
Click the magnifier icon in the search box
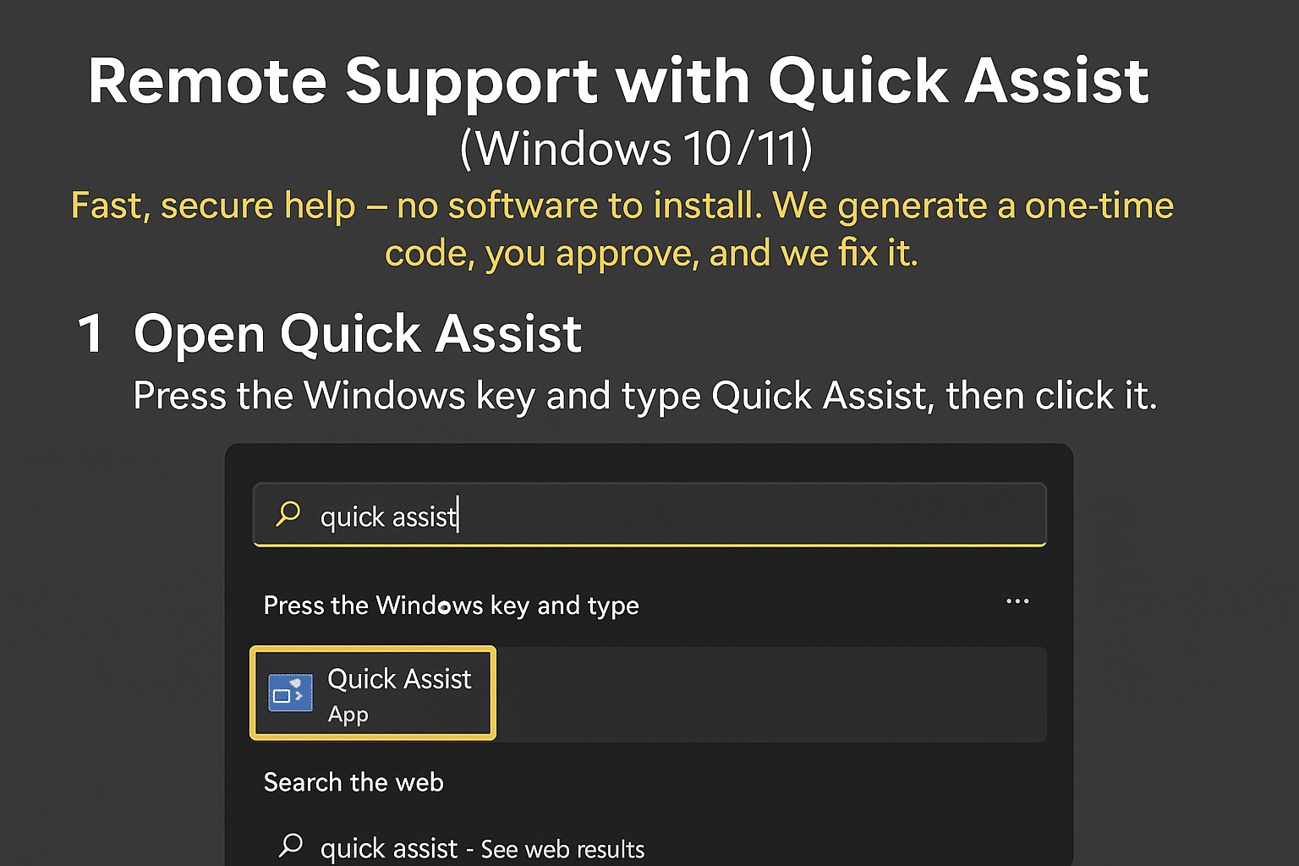pos(288,513)
